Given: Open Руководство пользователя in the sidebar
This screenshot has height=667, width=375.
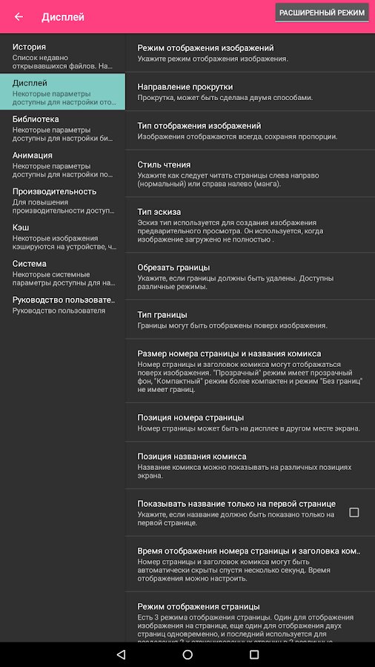Looking at the screenshot, I should 62,305.
